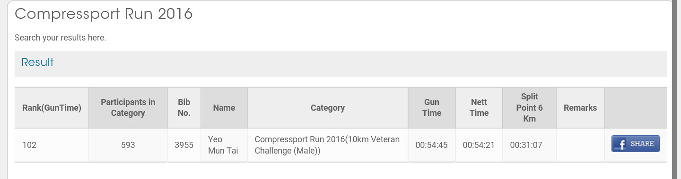Click the gun time 00:54:45 cell
Image resolution: width=681 pixels, height=179 pixels.
pos(432,145)
